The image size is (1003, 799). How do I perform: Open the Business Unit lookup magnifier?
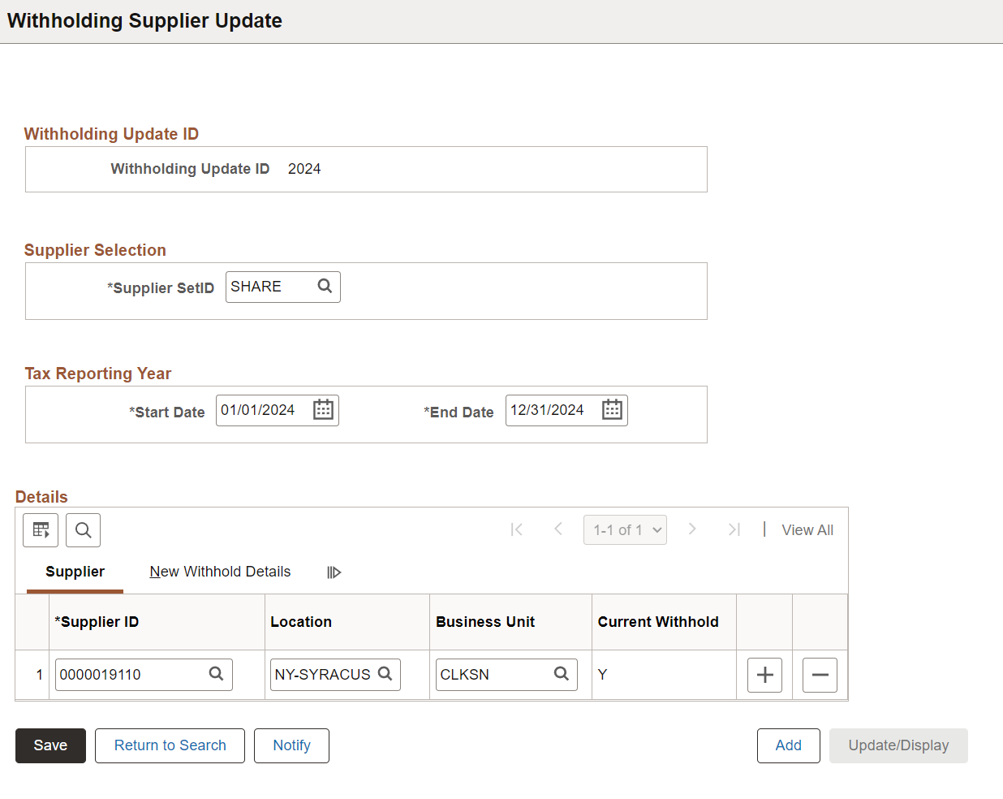561,674
